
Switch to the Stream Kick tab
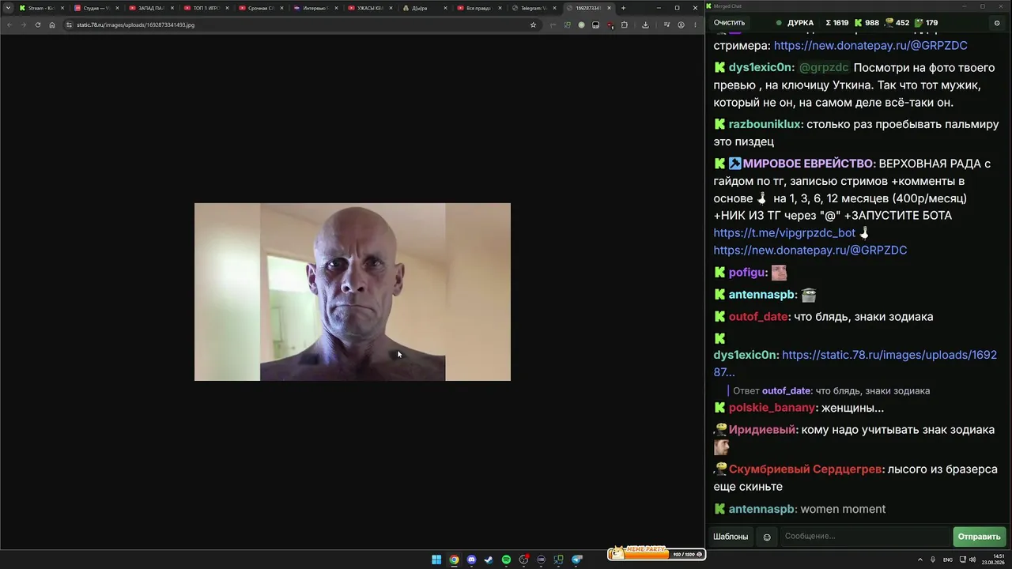coord(40,8)
